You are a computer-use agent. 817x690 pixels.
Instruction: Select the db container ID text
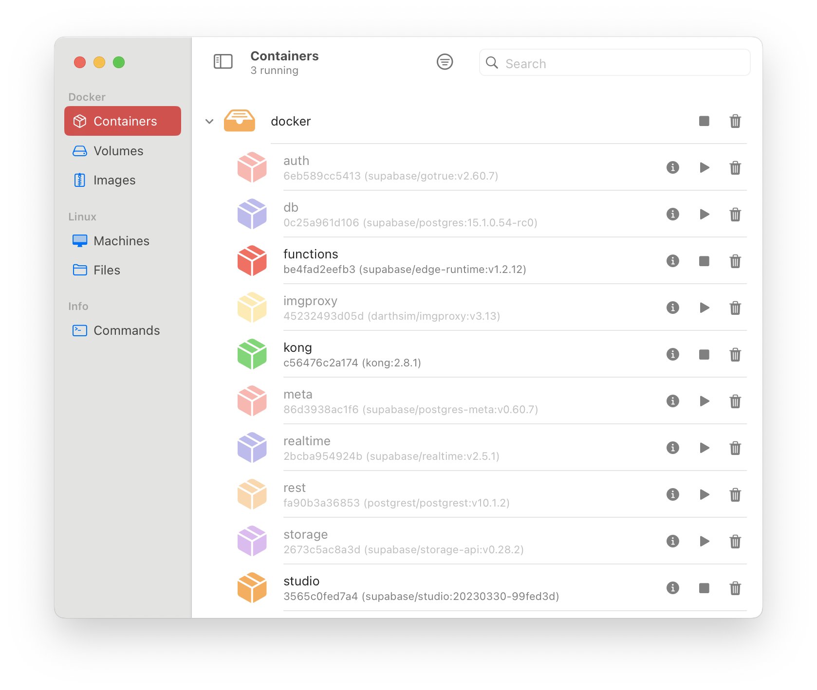(410, 223)
